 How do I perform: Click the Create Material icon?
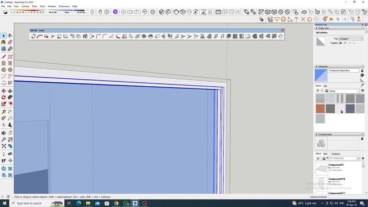(x=362, y=75)
